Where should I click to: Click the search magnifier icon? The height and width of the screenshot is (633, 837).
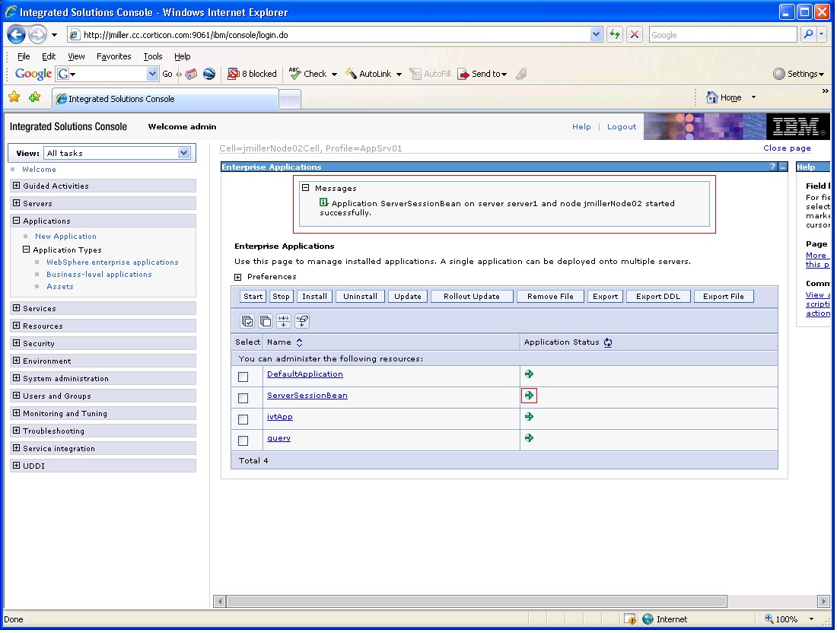[808, 35]
